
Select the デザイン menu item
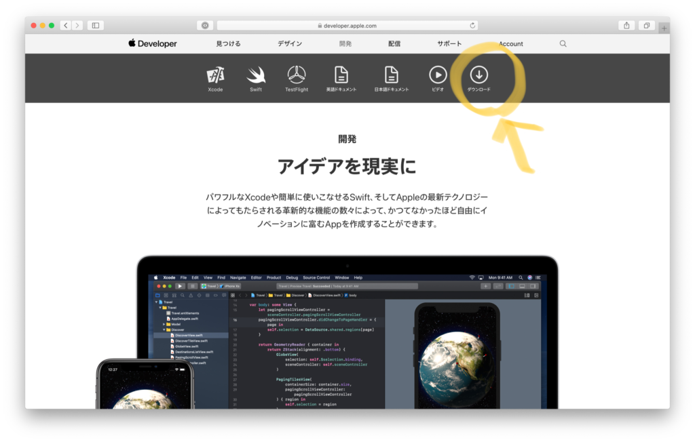tap(290, 43)
